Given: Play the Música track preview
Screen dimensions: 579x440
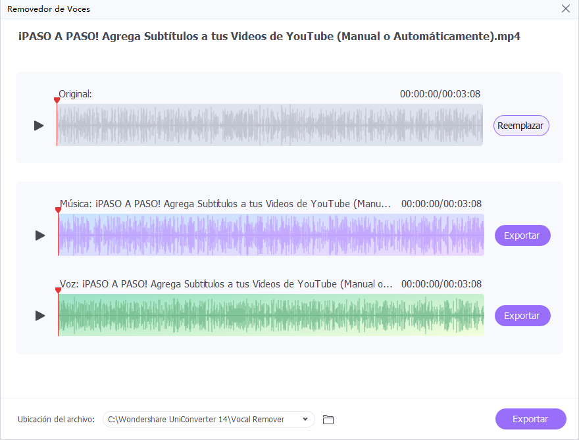Looking at the screenshot, I should (x=40, y=235).
